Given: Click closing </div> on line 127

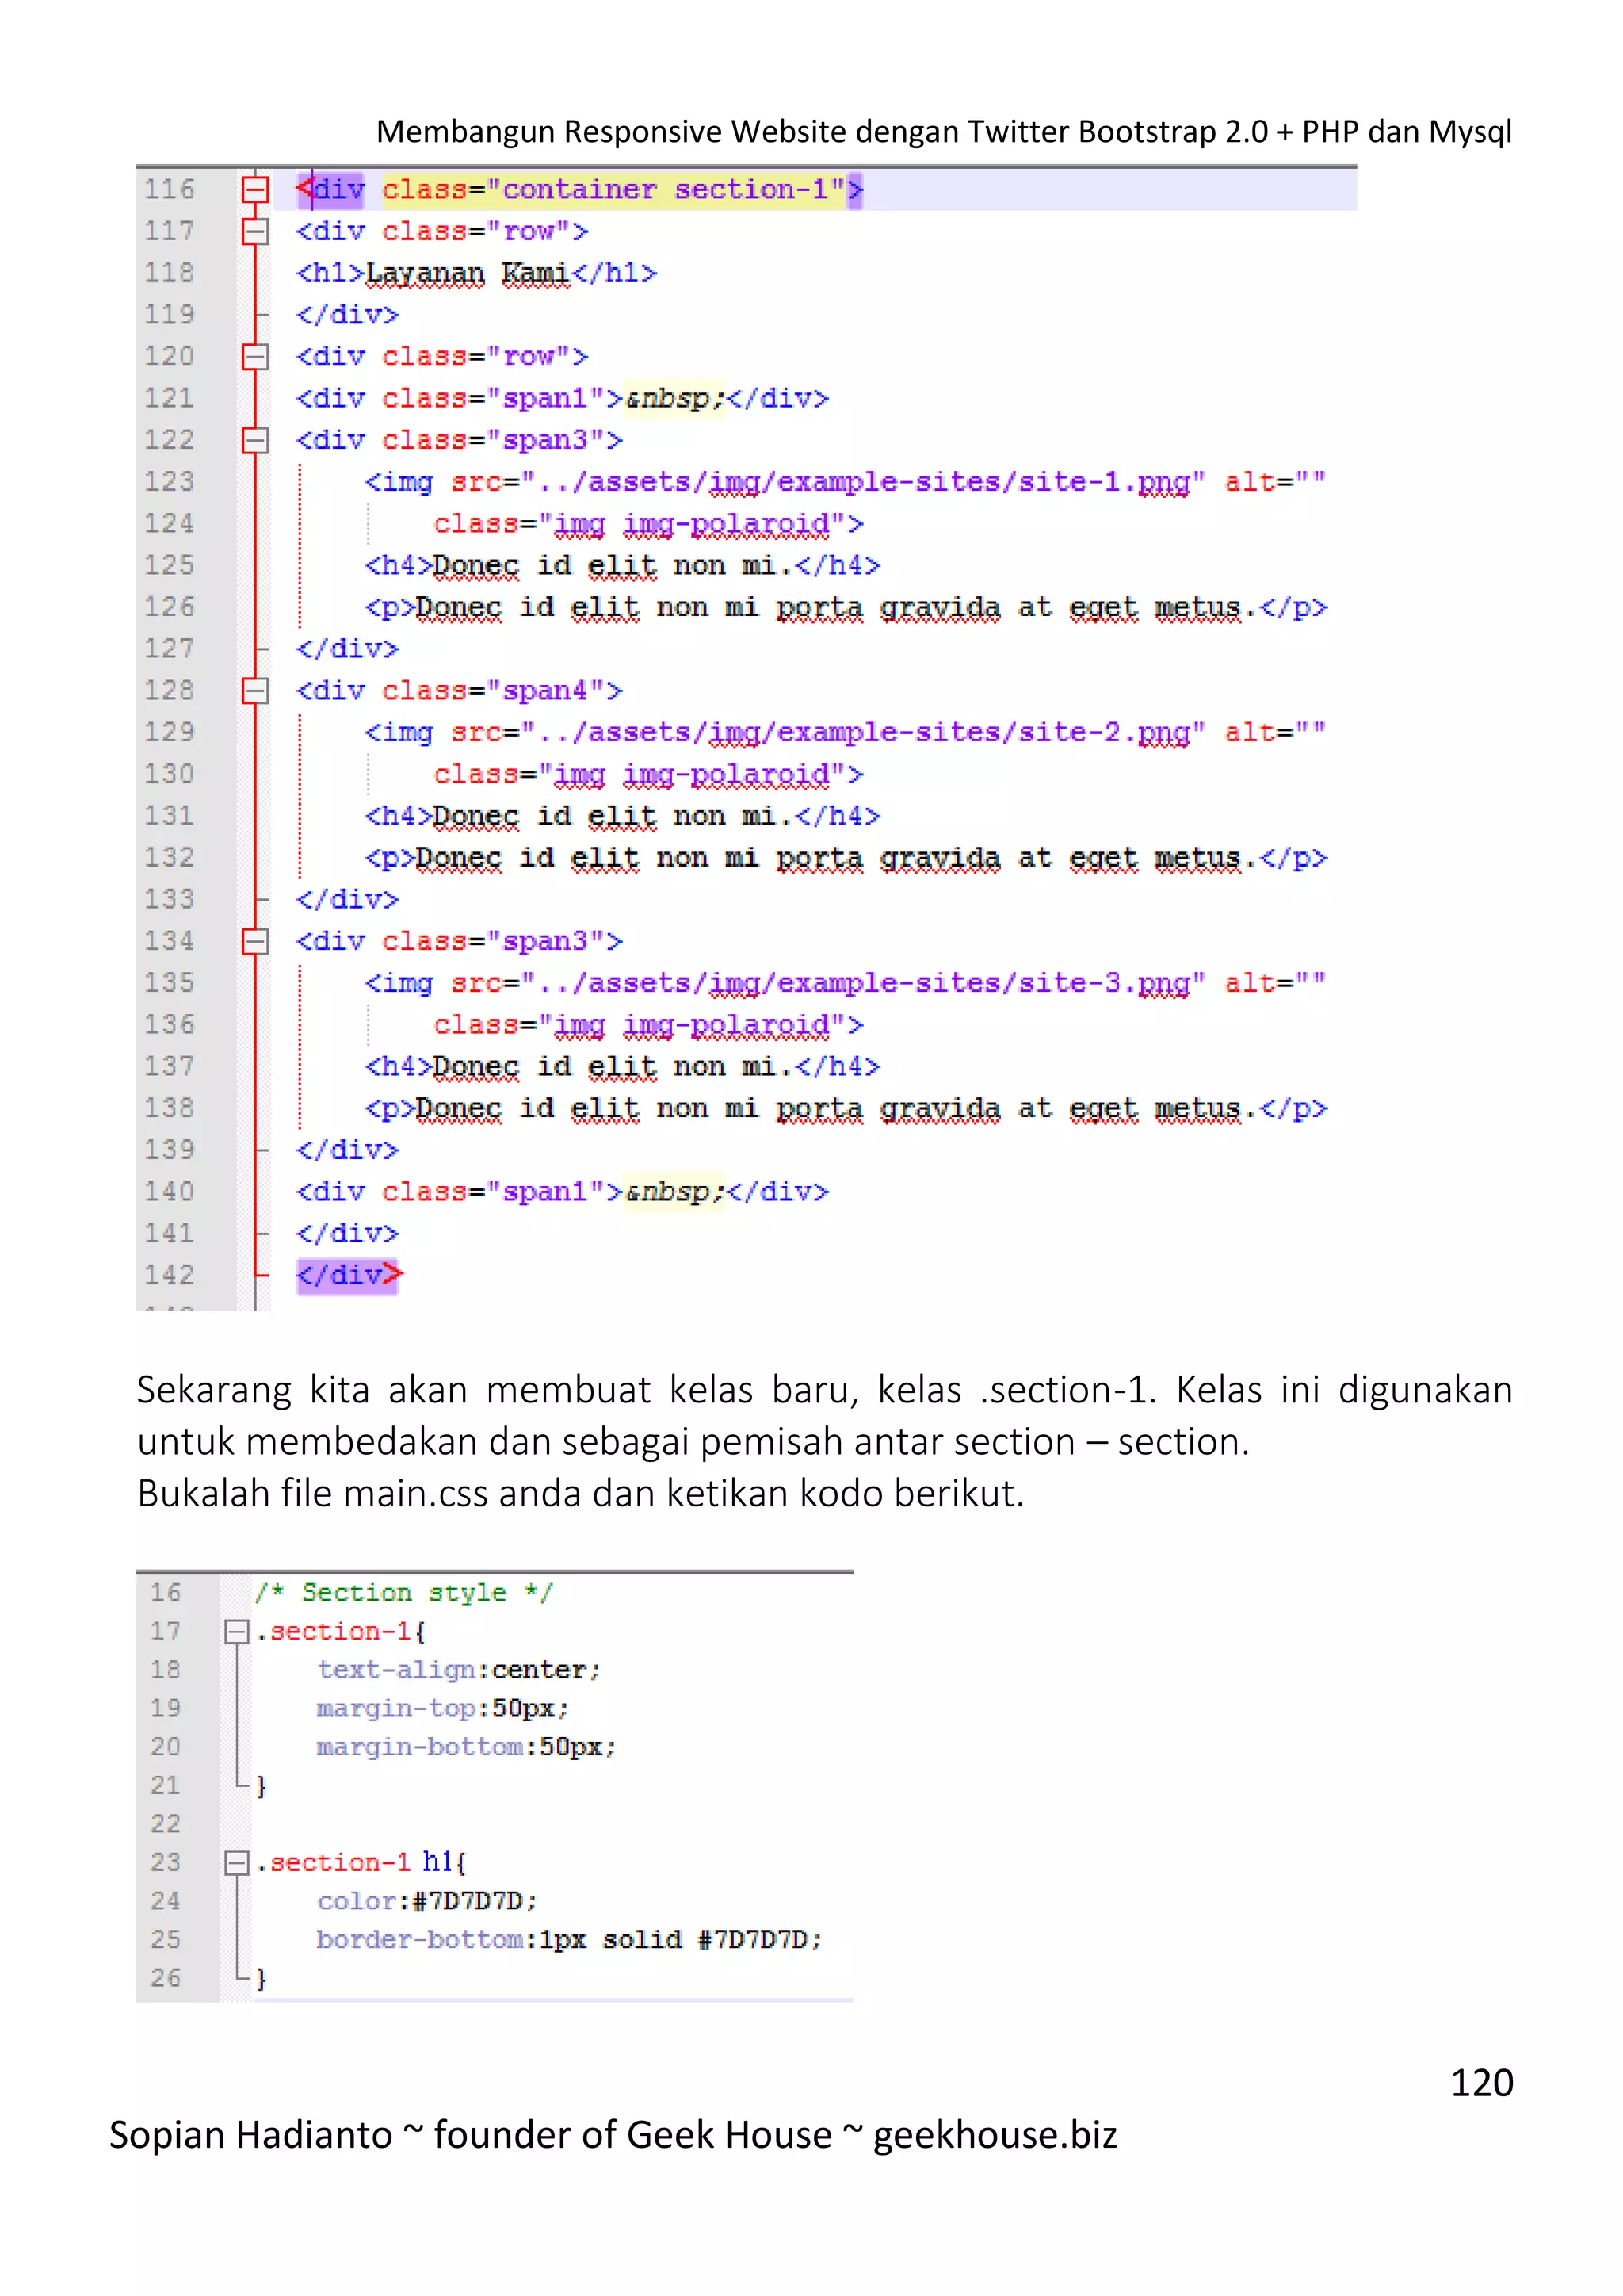Looking at the screenshot, I should click(x=347, y=649).
